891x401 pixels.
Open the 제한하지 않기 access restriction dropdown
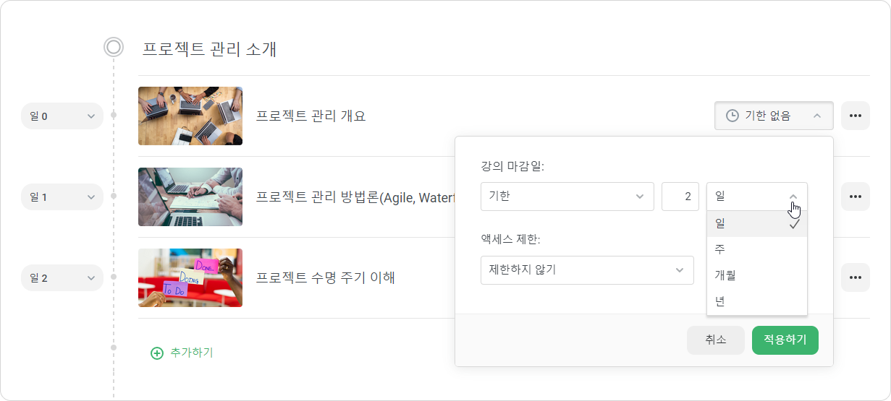coord(587,270)
